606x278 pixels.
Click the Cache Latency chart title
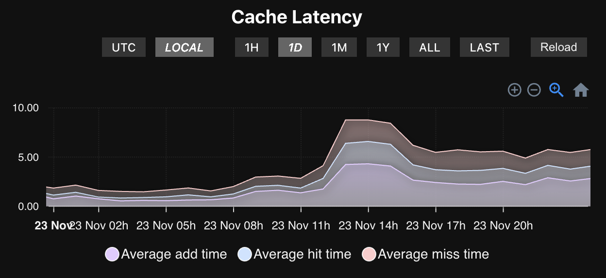coord(297,17)
